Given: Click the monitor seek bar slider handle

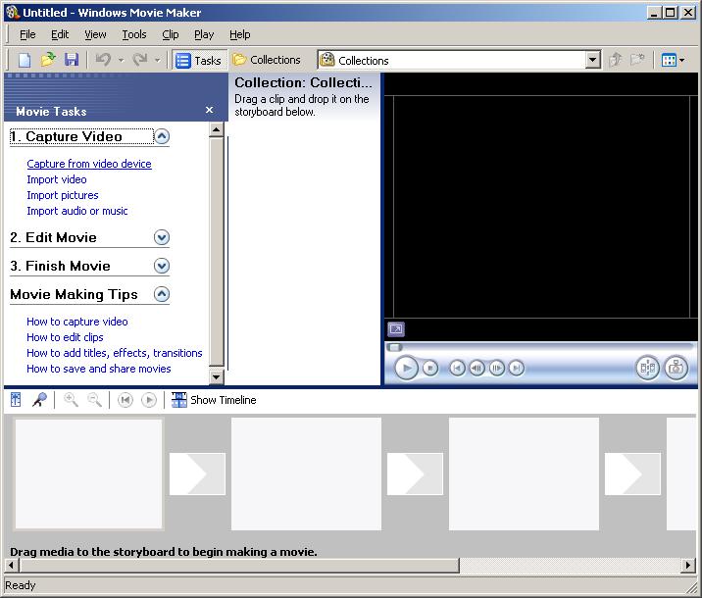Looking at the screenshot, I should pos(394,347).
